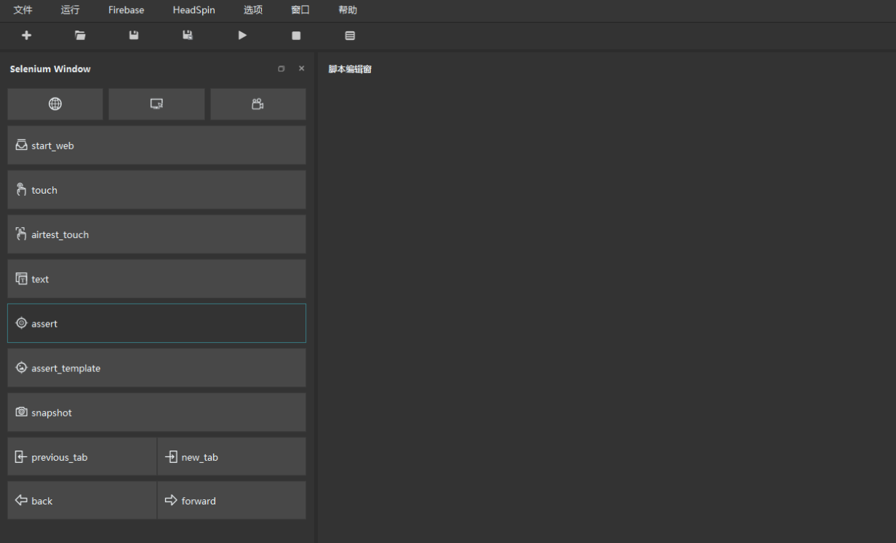Image resolution: width=896 pixels, height=543 pixels.
Task: Click the airtest_touch button
Action: click(x=156, y=234)
